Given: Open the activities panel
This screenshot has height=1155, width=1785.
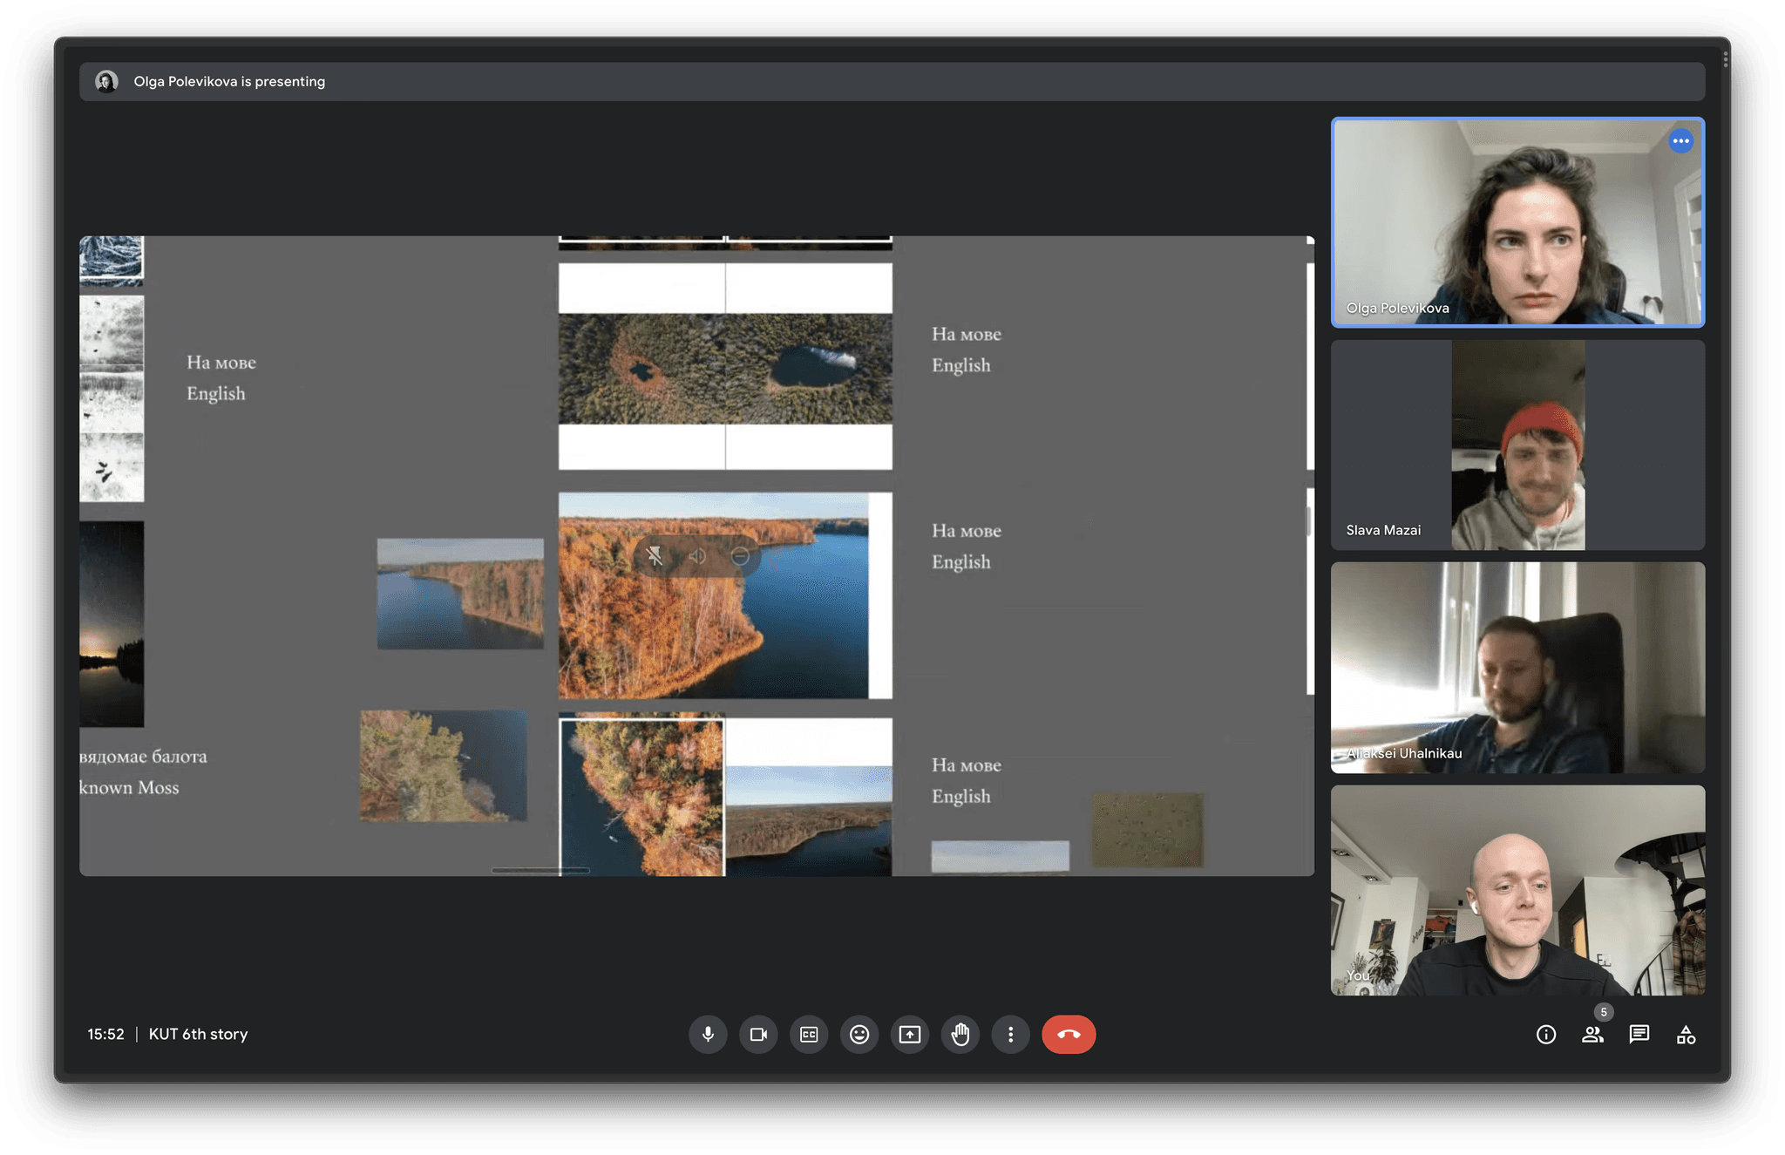Looking at the screenshot, I should tap(1687, 1035).
